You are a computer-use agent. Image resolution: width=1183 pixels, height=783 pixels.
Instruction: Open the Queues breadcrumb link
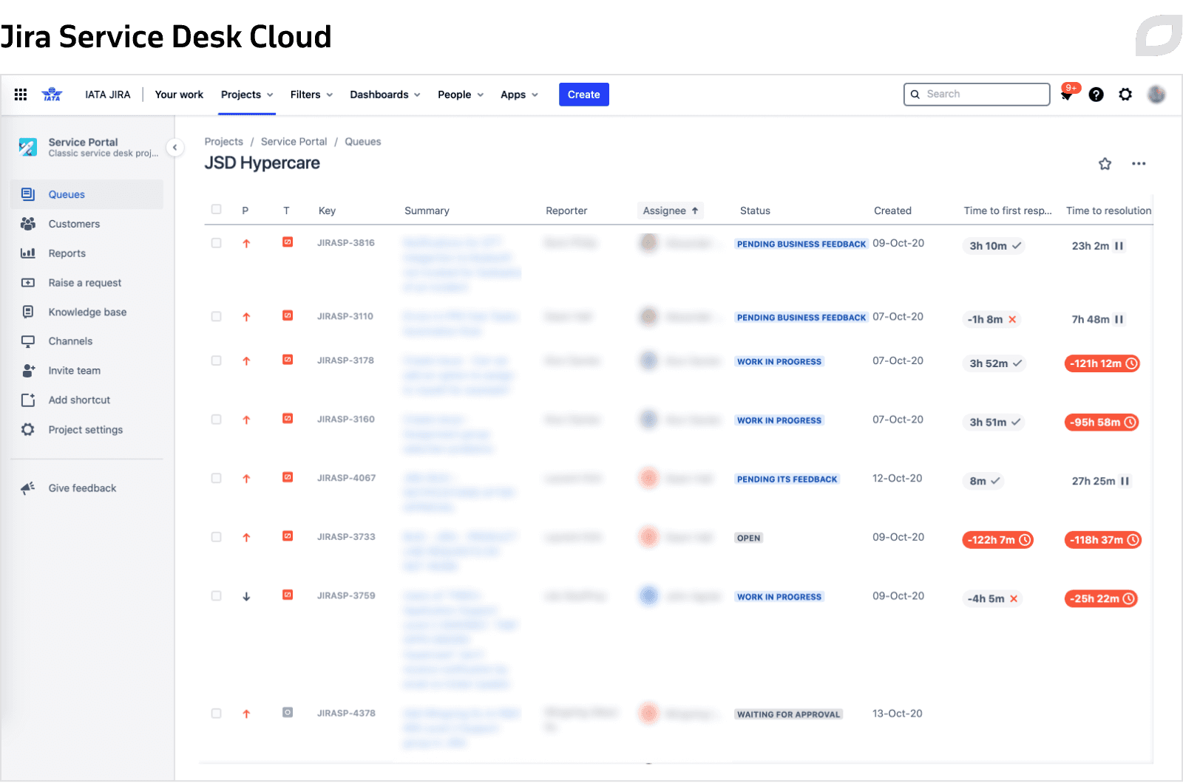(363, 142)
